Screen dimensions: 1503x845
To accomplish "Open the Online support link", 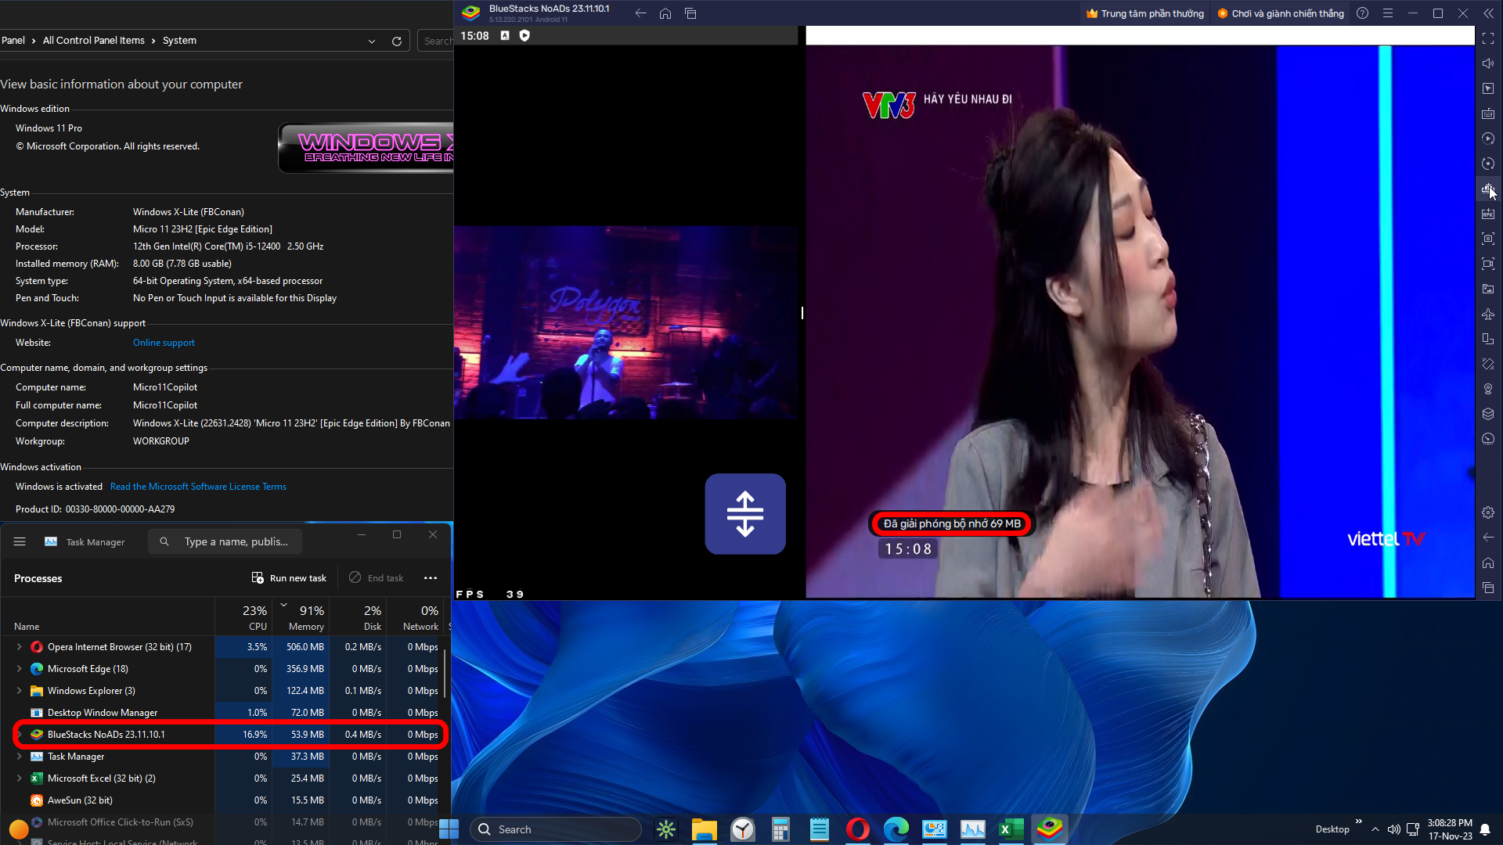I will [164, 343].
